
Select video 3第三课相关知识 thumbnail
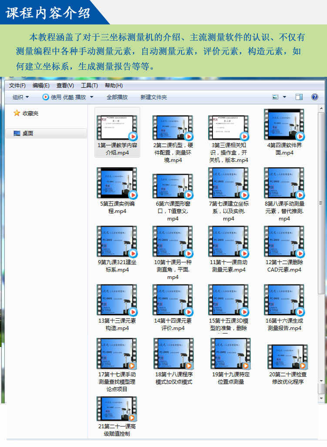pyautogui.click(x=229, y=127)
